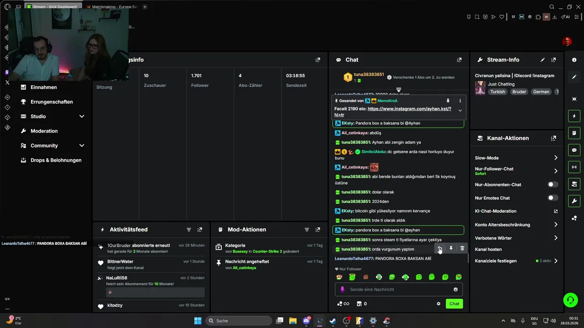This screenshot has height=328, width=584.
Task: Switch to Stream - Kick Dashboard tab
Action: tap(52, 7)
